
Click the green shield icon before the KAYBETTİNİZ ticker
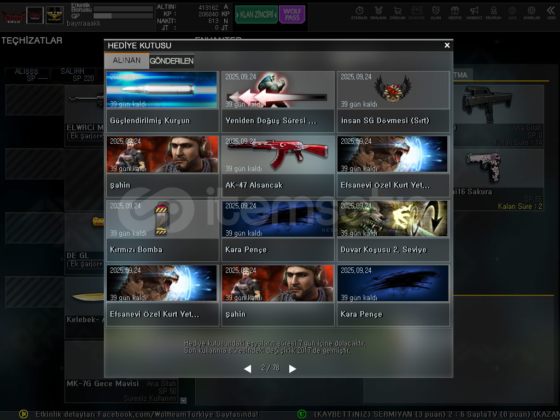(302, 414)
